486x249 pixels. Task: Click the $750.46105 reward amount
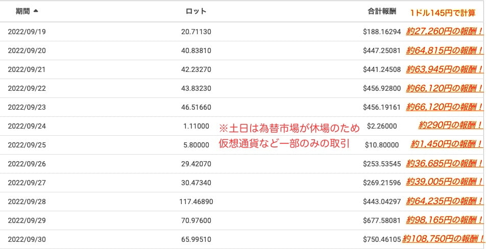(382, 238)
